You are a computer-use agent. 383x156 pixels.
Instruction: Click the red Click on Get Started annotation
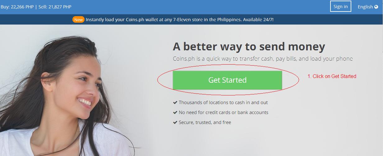coord(332,76)
